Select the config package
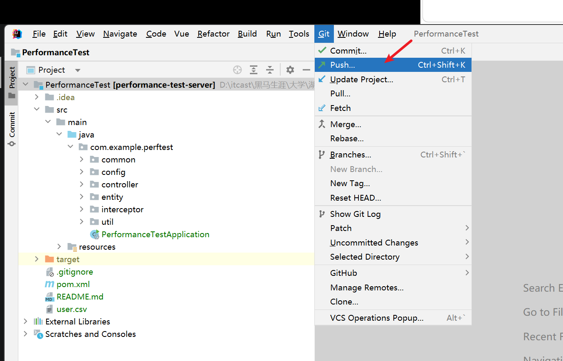This screenshot has height=361, width=563. click(x=114, y=172)
